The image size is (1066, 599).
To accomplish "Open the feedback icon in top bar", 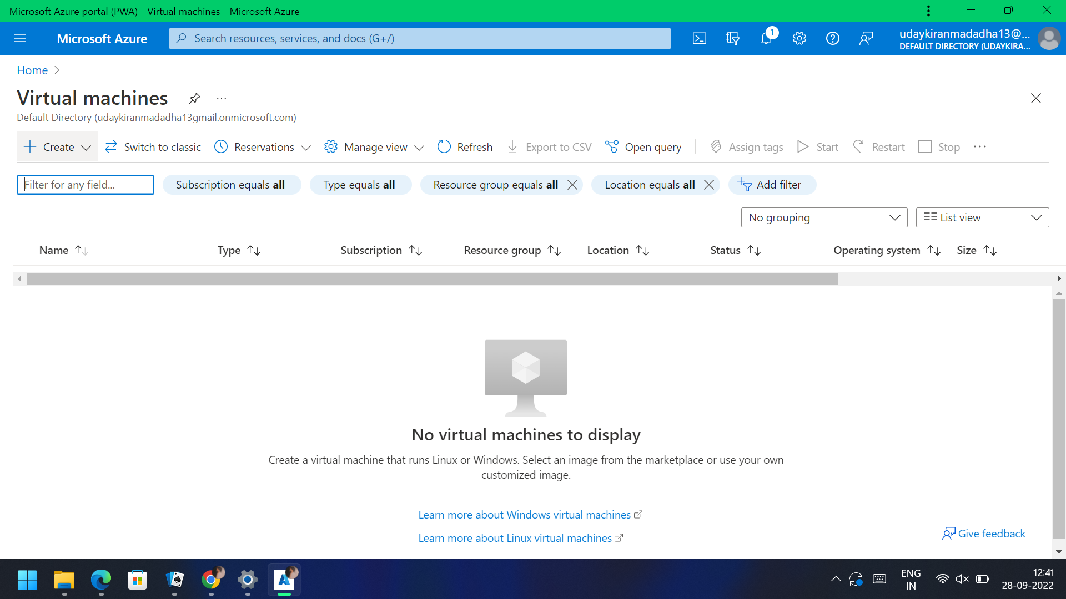I will (866, 38).
